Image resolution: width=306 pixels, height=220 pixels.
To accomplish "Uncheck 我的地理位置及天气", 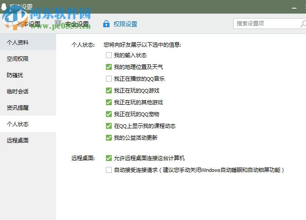I will [x=109, y=67].
